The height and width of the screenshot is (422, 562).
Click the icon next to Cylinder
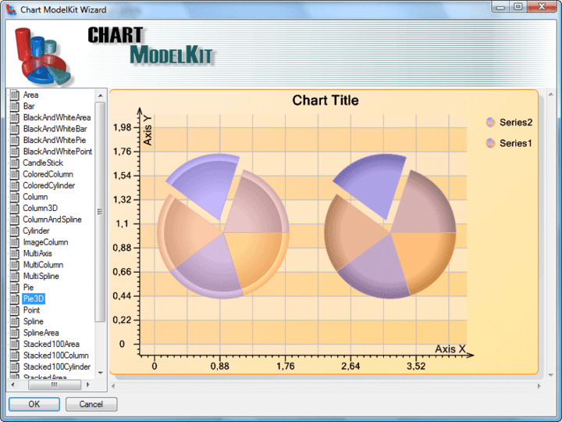[15, 231]
